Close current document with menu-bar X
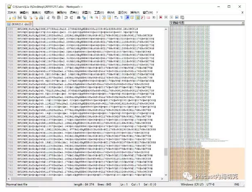Viewport: 252px width, 192px height. pyautogui.click(x=242, y=13)
